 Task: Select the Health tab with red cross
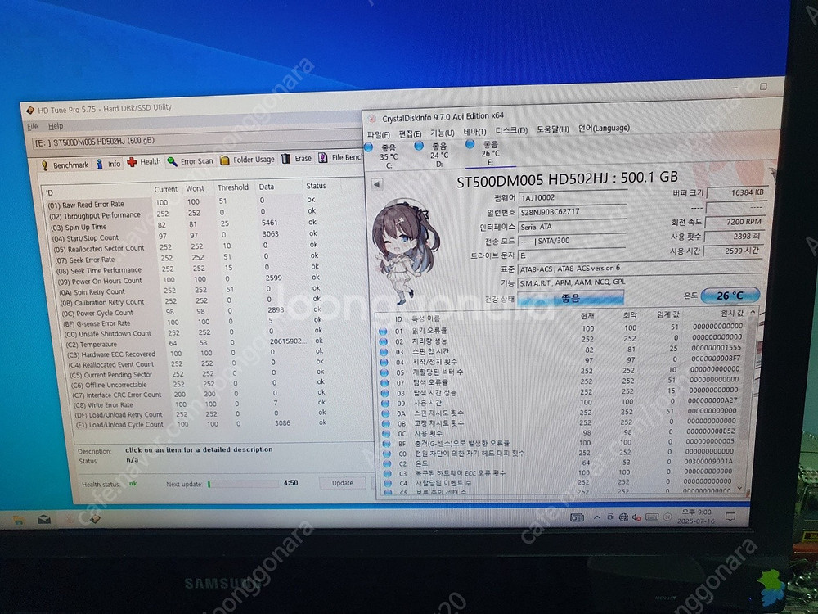[x=144, y=162]
